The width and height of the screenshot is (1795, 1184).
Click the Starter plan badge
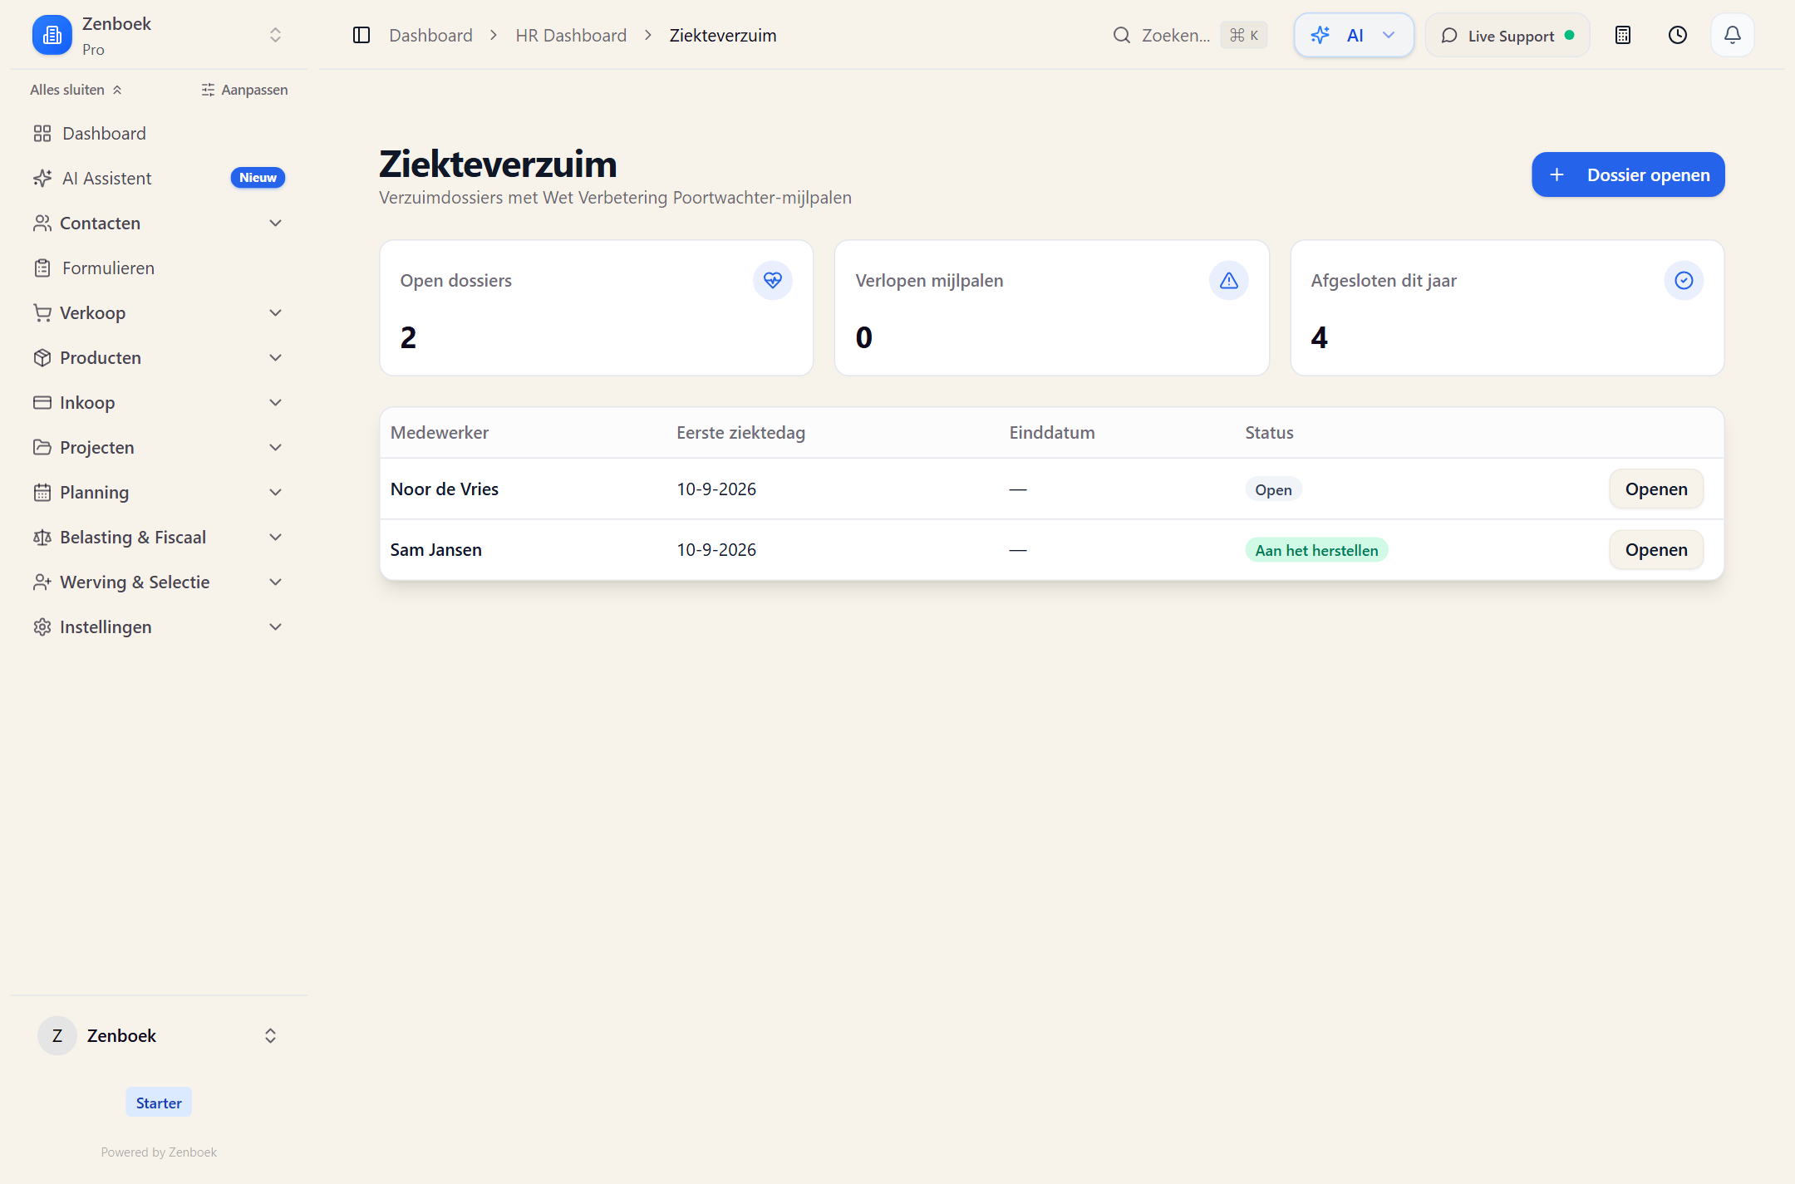[x=159, y=1103]
